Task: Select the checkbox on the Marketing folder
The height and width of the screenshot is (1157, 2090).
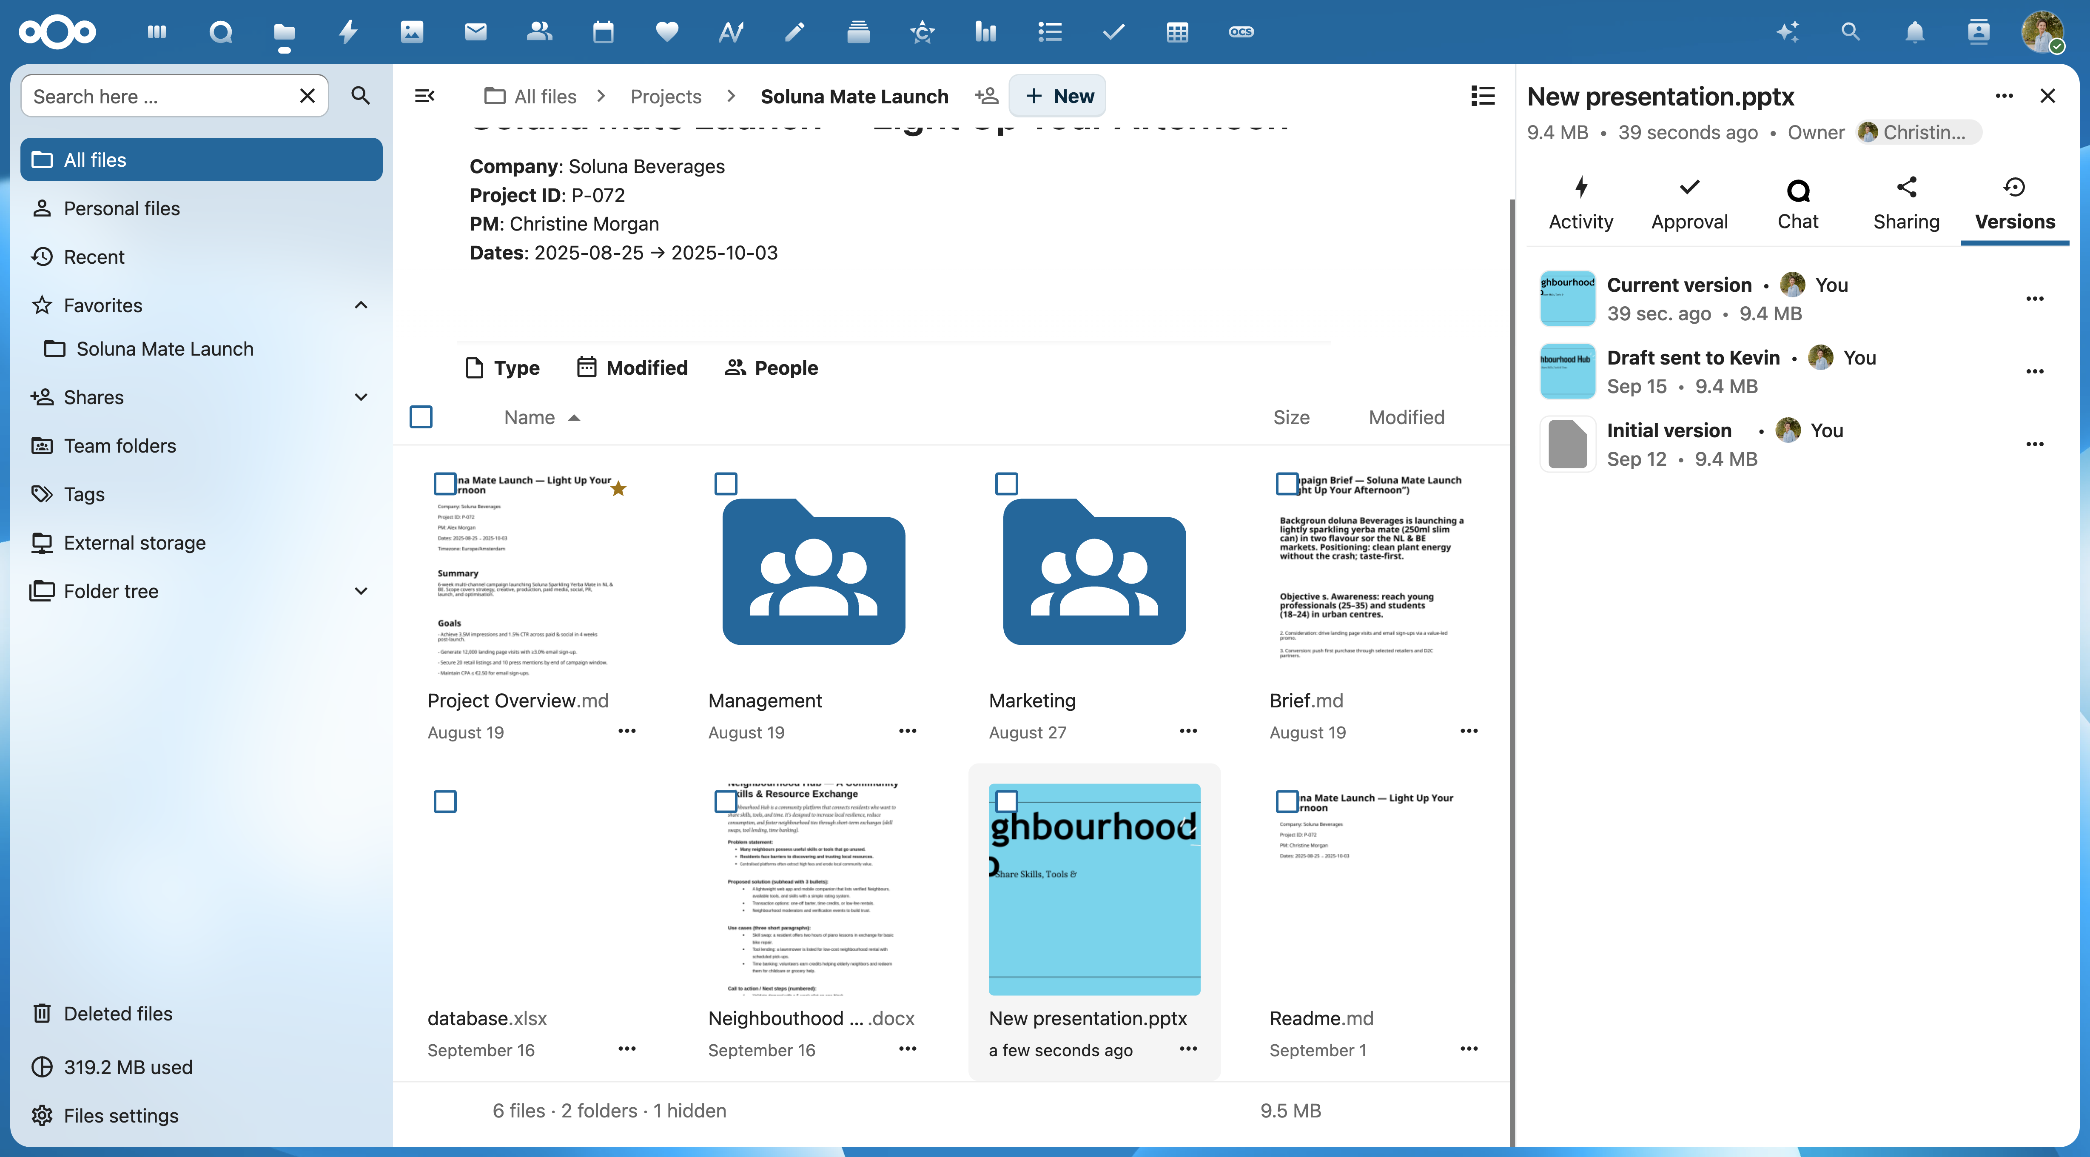Action: [x=1006, y=484]
